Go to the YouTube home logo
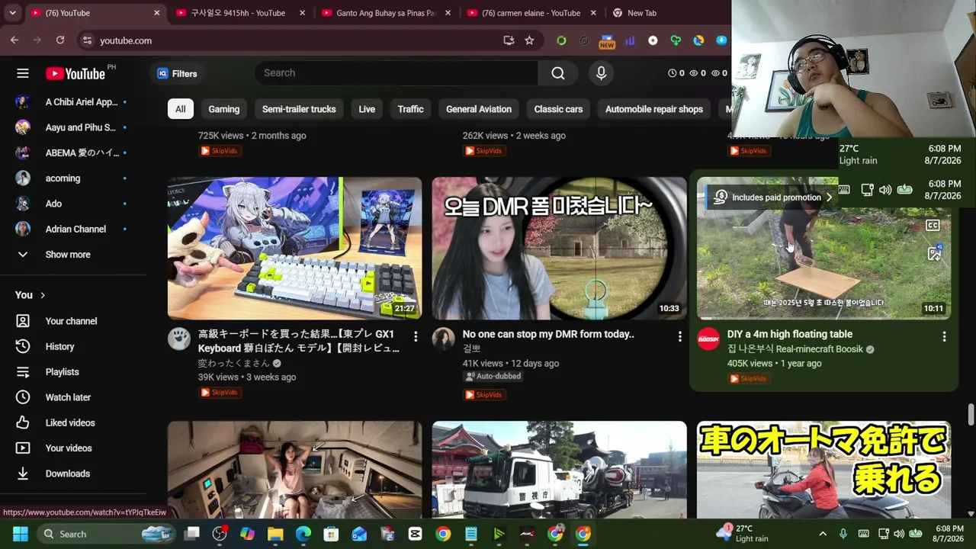This screenshot has height=549, width=976. tap(75, 73)
